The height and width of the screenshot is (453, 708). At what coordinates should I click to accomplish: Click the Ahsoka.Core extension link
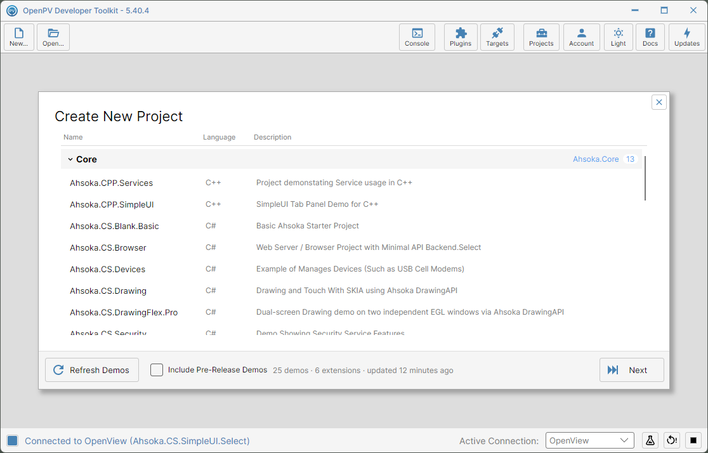click(x=596, y=159)
